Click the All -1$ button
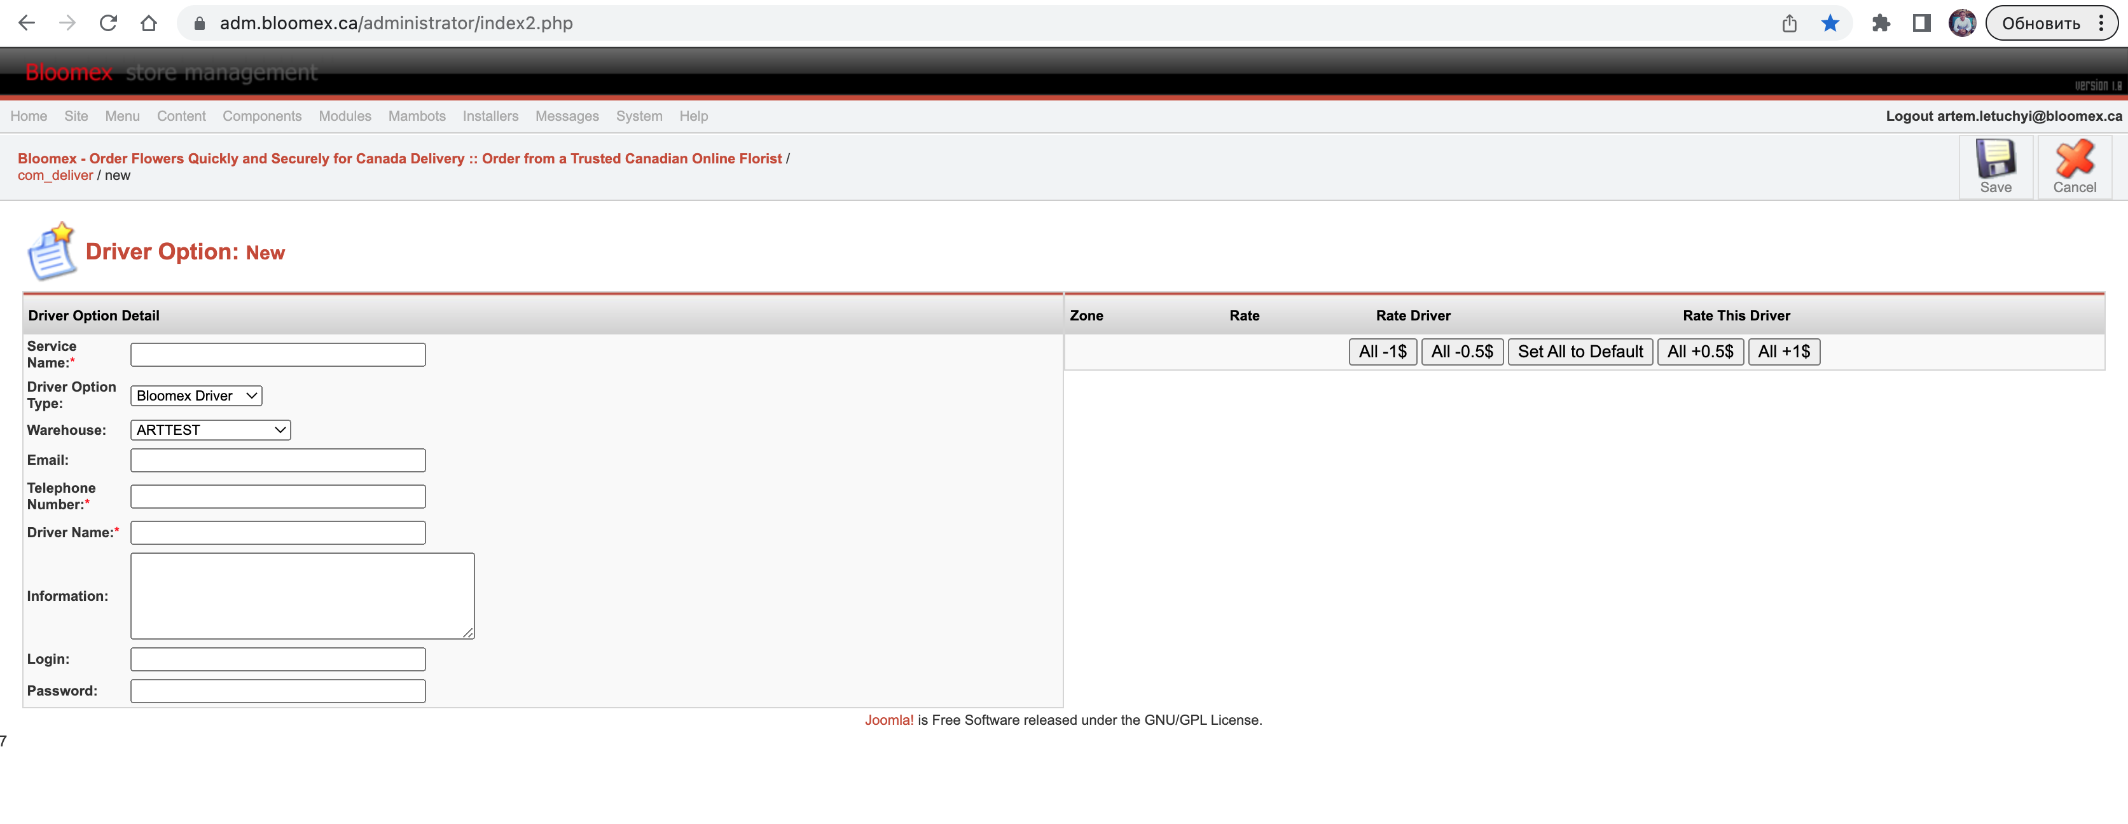Viewport: 2128px width, 824px height. click(1383, 352)
